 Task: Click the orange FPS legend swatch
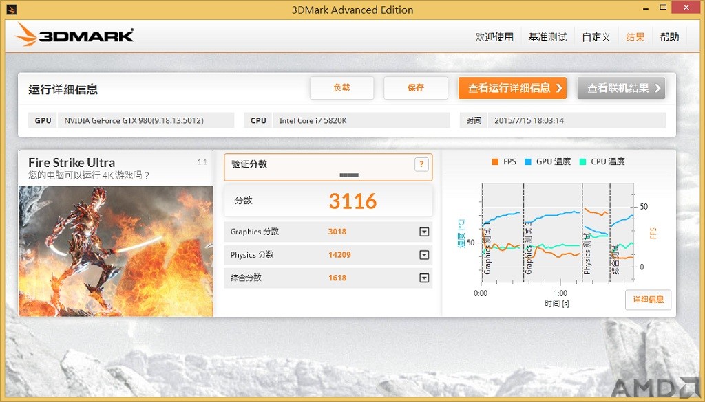click(x=495, y=162)
